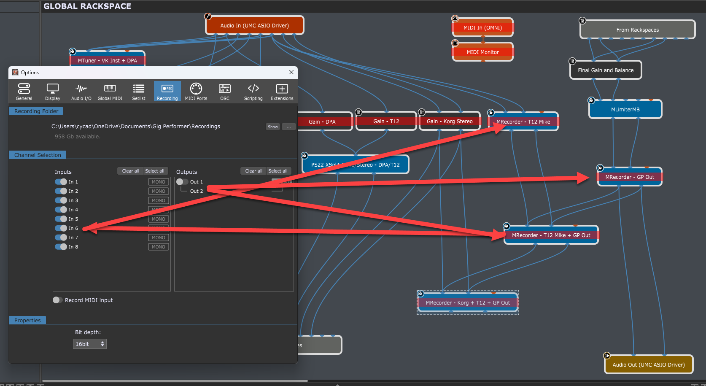
Task: Click Clear all for Inputs
Action: (x=130, y=171)
